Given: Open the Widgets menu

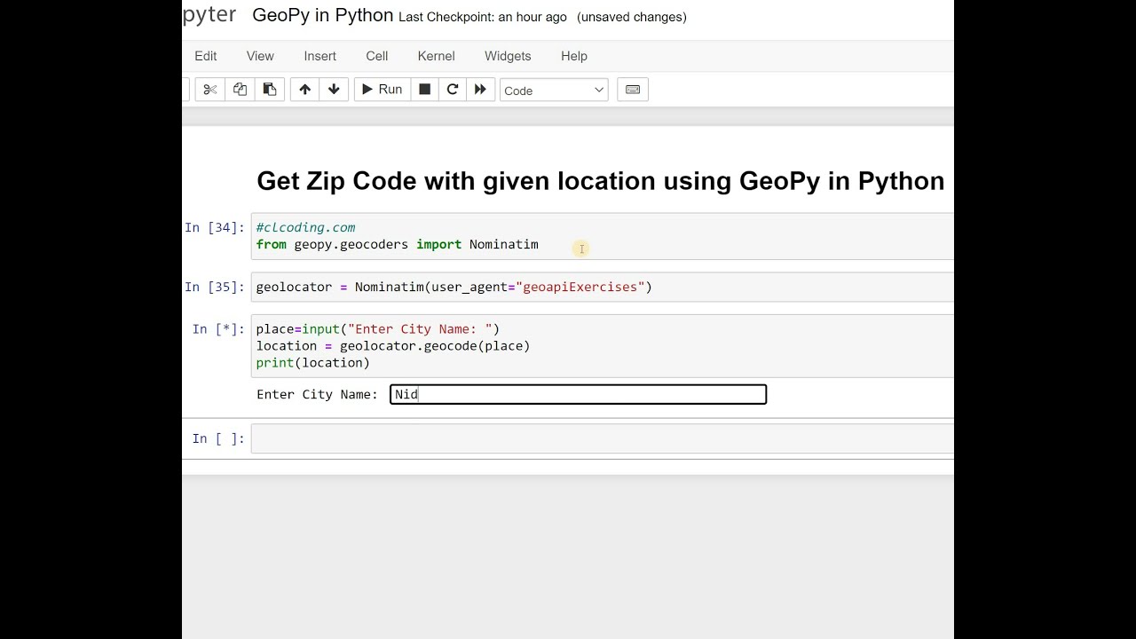Looking at the screenshot, I should tap(508, 56).
